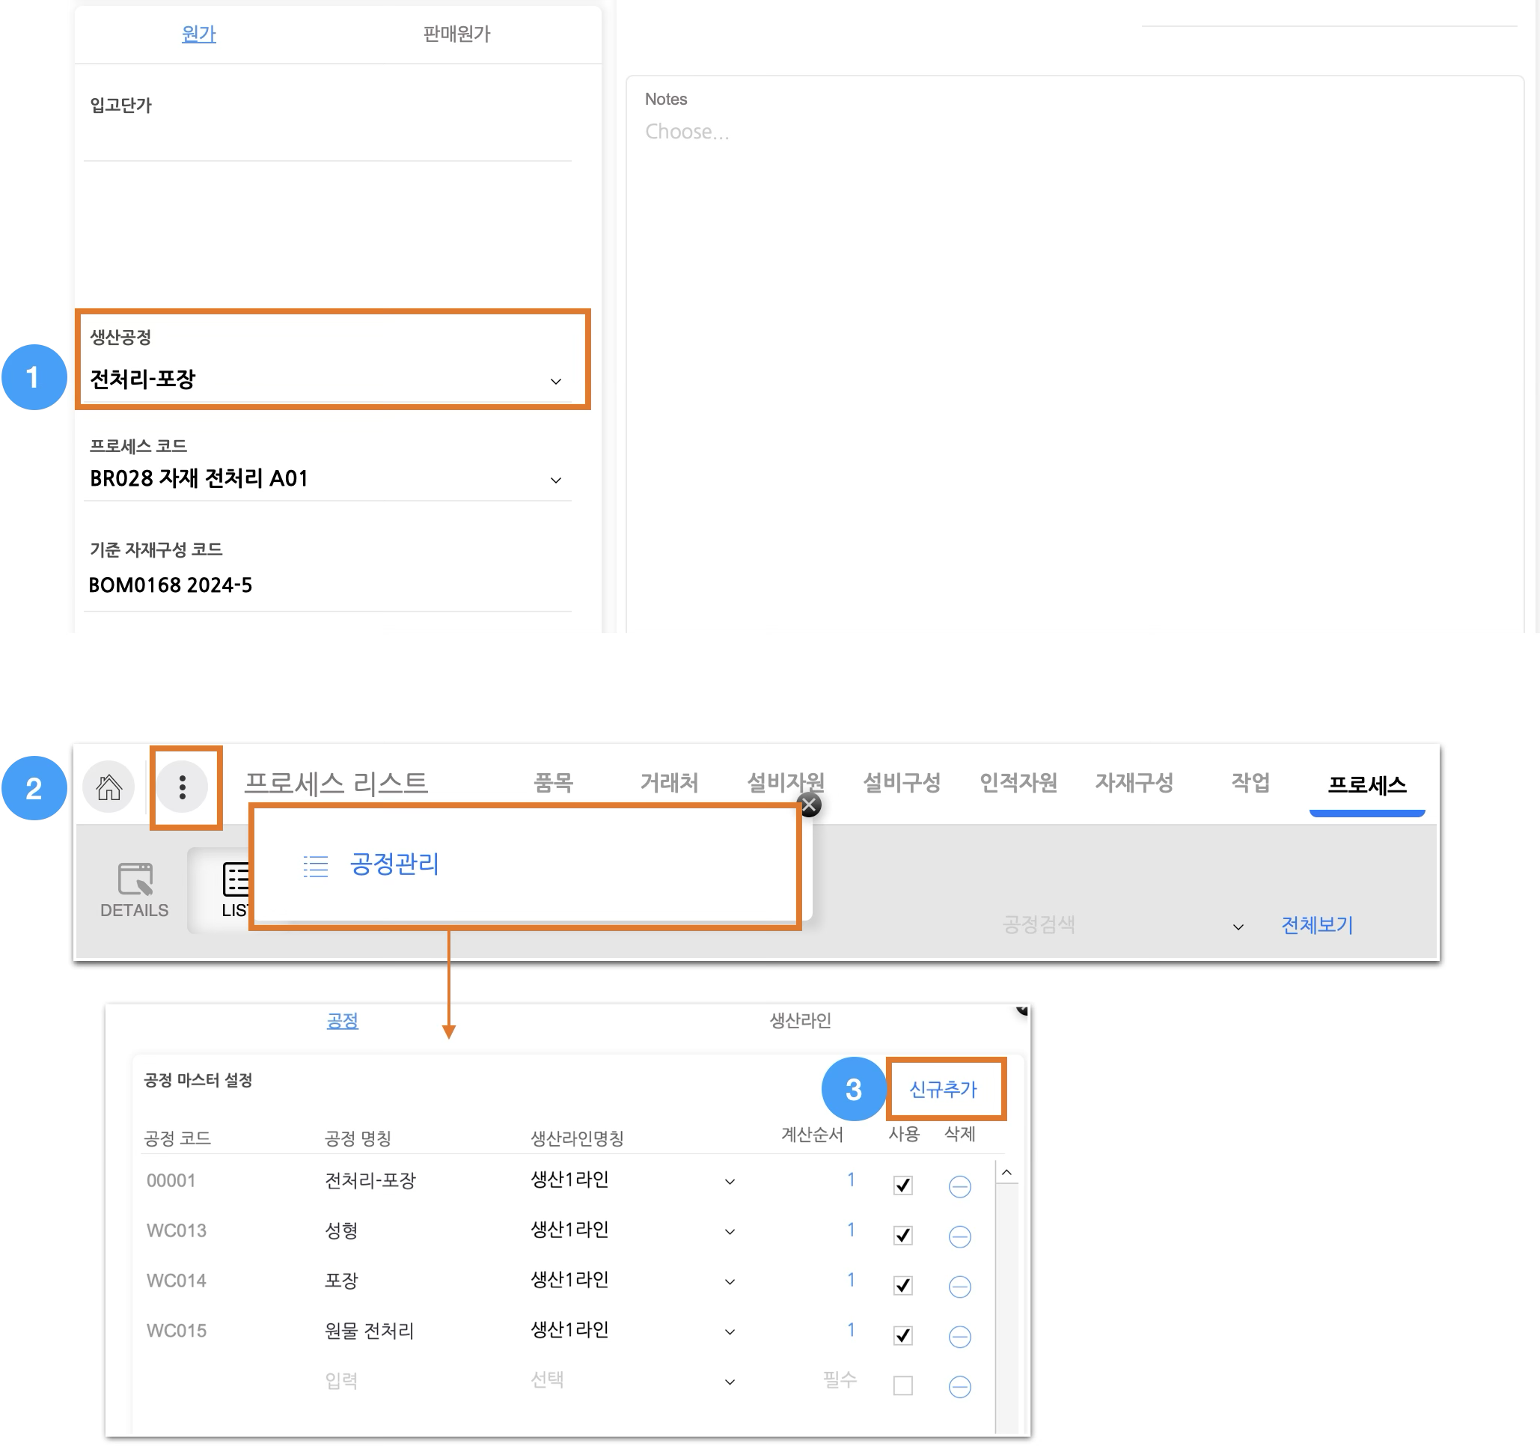1540x1446 pixels.
Task: Switch to the 판매원가 tab
Action: (x=456, y=34)
